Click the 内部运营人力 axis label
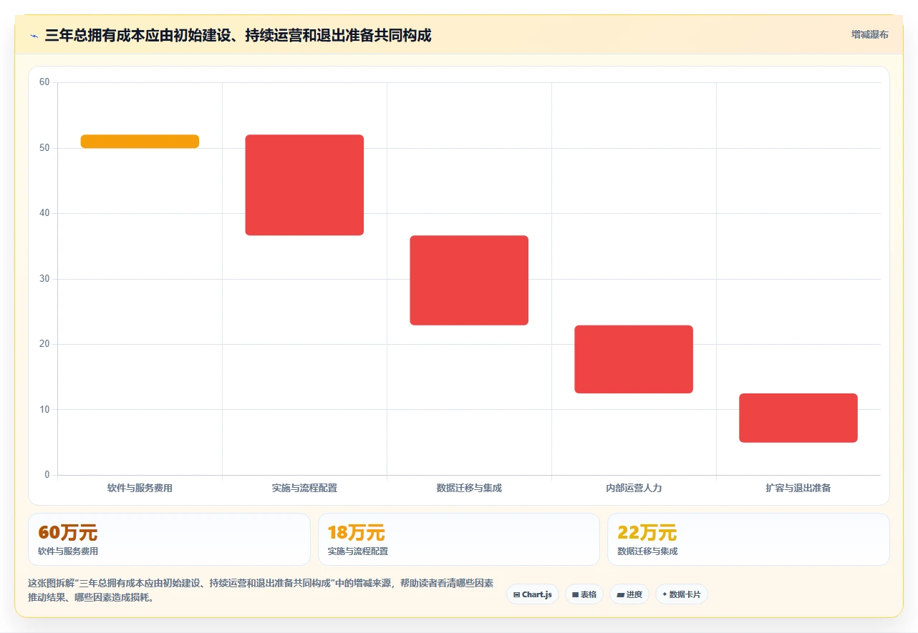 click(x=634, y=488)
